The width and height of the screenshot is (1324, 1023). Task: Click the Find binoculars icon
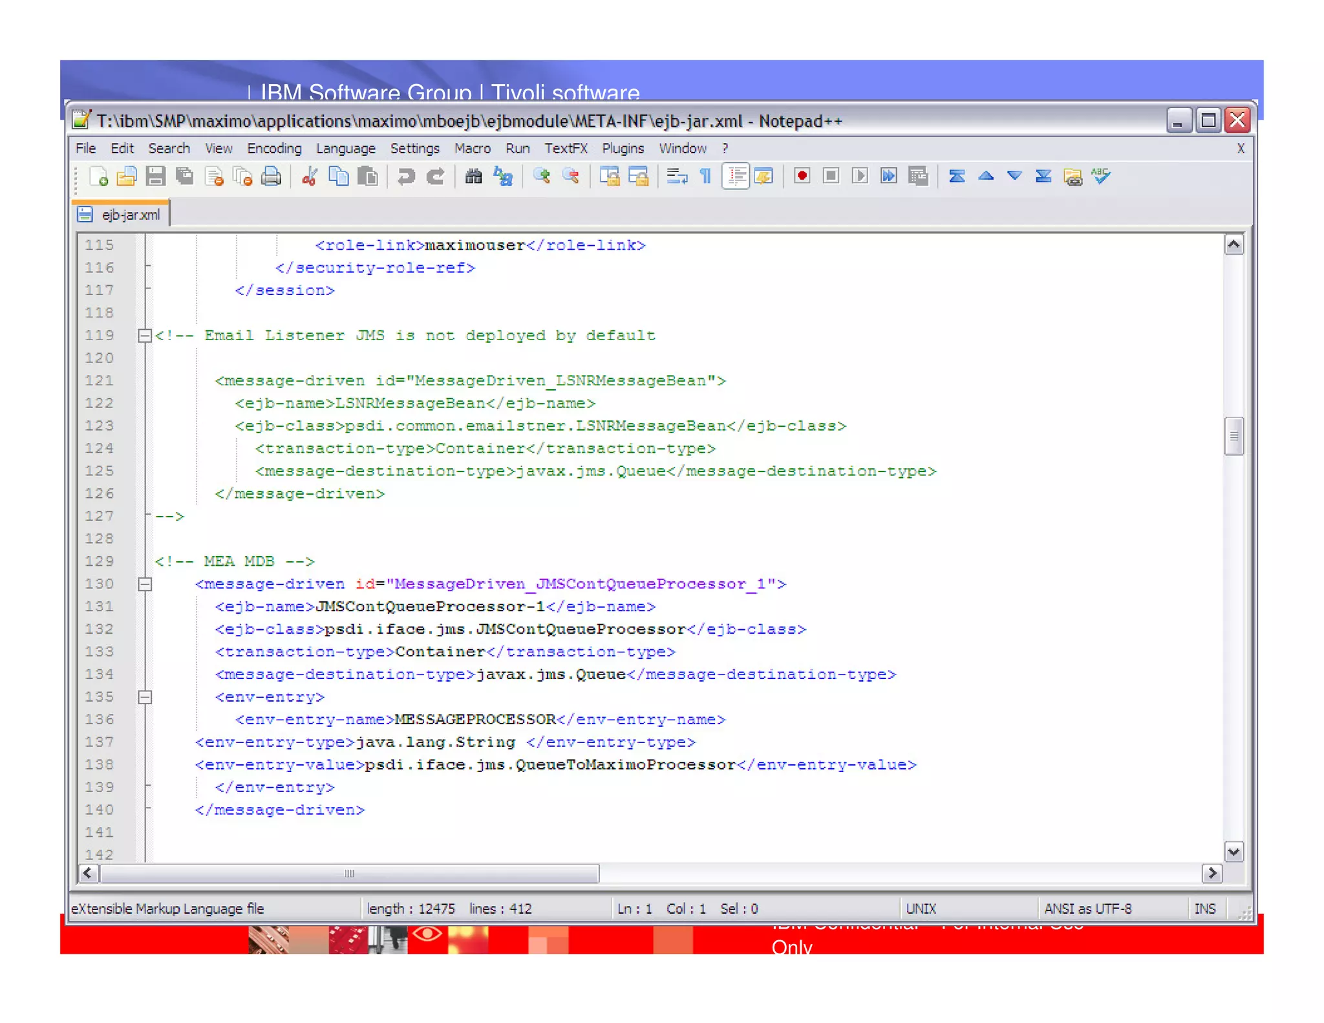473,177
